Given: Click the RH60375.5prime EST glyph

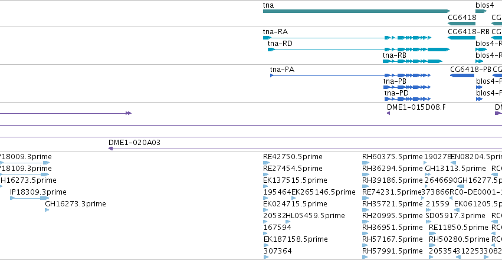Looking at the screenshot, I should click(x=365, y=163).
